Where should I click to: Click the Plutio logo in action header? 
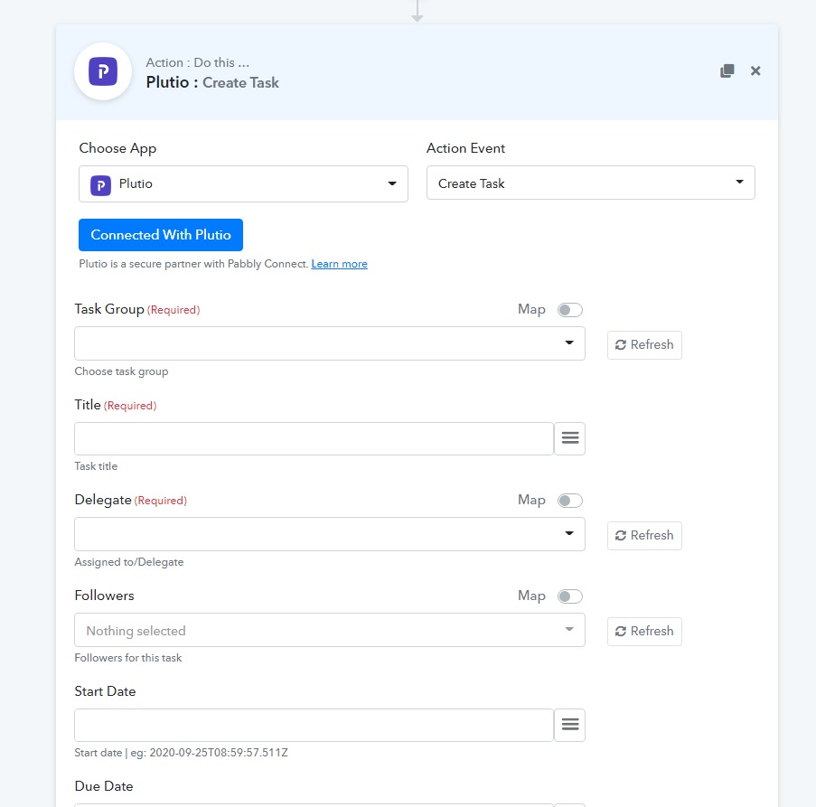[103, 71]
